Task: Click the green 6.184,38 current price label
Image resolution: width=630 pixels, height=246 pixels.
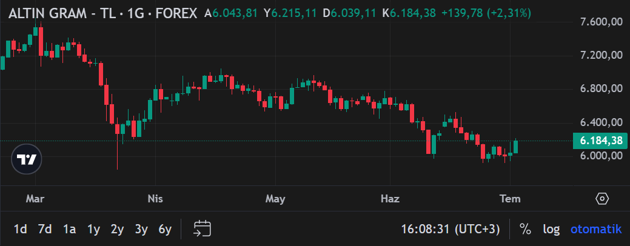Action: coord(600,141)
